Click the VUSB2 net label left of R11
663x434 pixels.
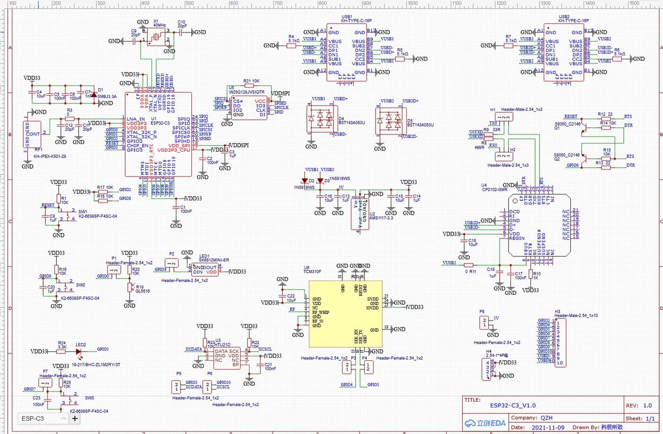click(x=449, y=263)
